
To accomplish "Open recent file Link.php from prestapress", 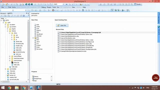I will pyautogui.click(x=73, y=51).
